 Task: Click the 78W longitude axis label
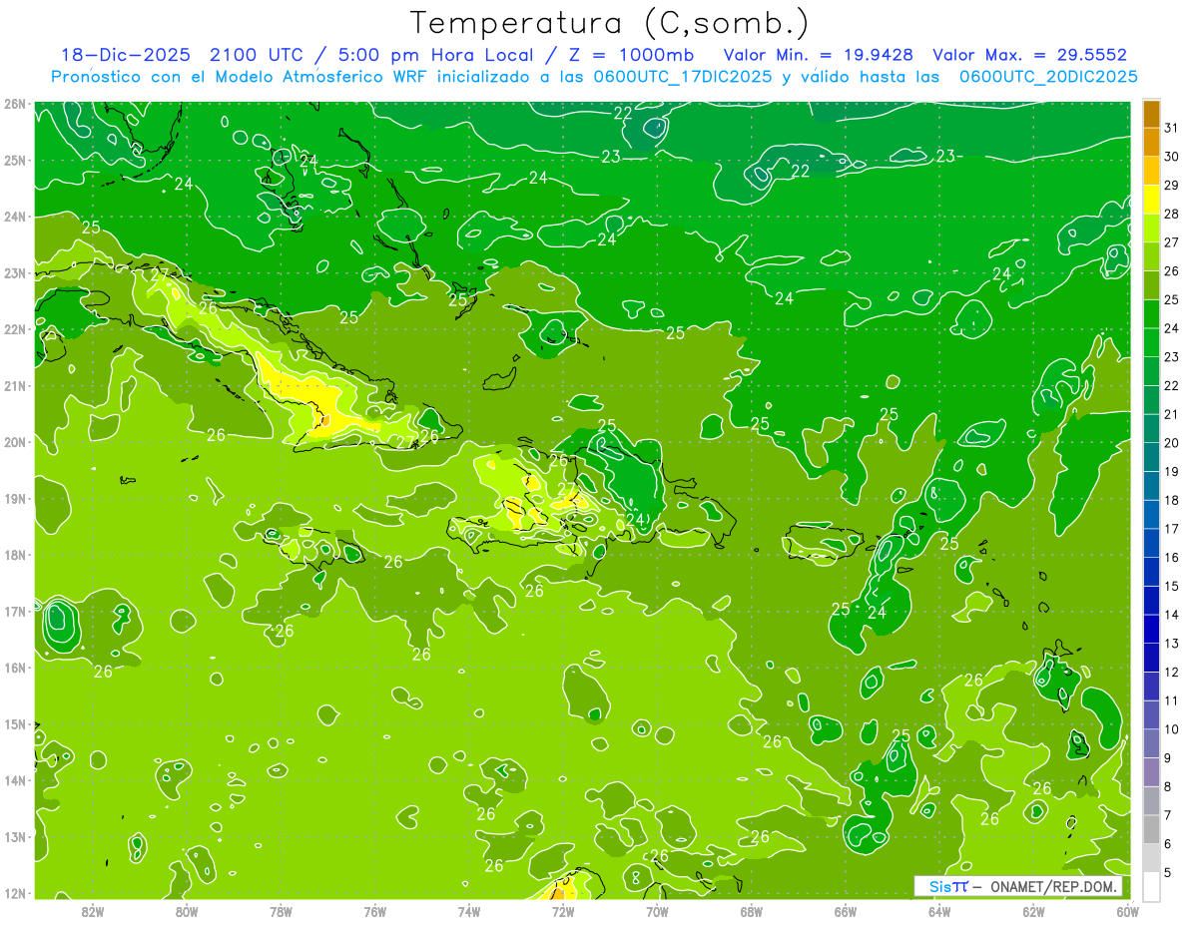click(x=281, y=911)
